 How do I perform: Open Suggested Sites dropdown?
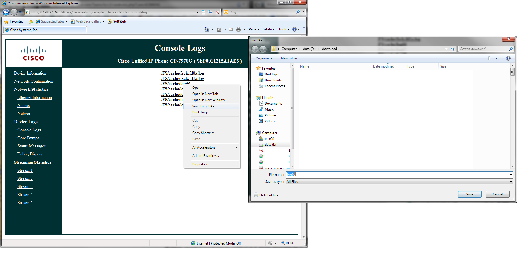tap(52, 21)
